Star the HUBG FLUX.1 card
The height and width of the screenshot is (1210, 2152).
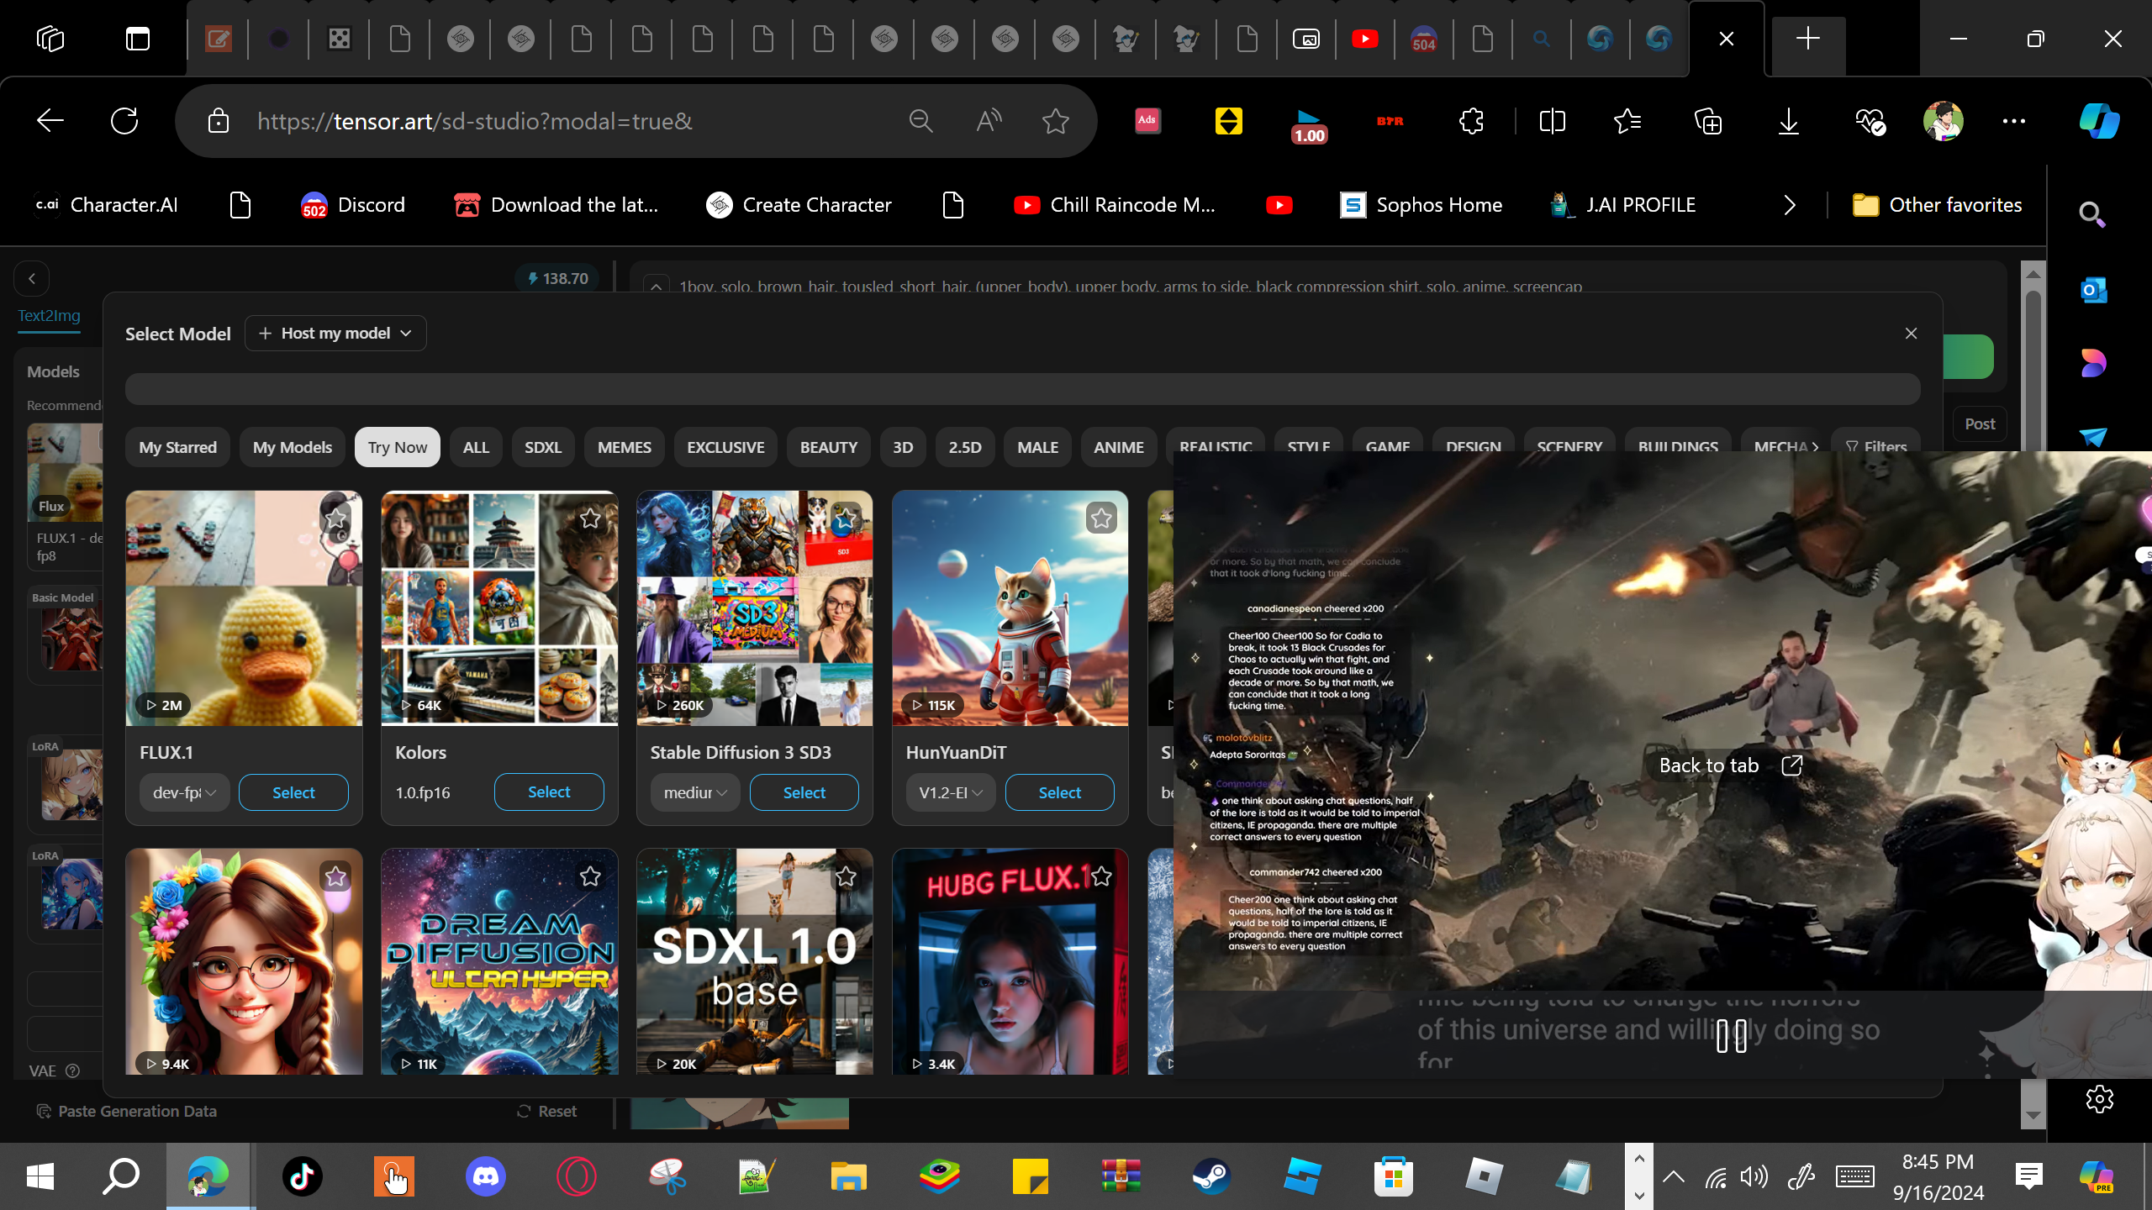[1101, 876]
